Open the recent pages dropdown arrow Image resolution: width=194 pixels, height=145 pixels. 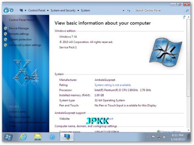click(x=16, y=11)
